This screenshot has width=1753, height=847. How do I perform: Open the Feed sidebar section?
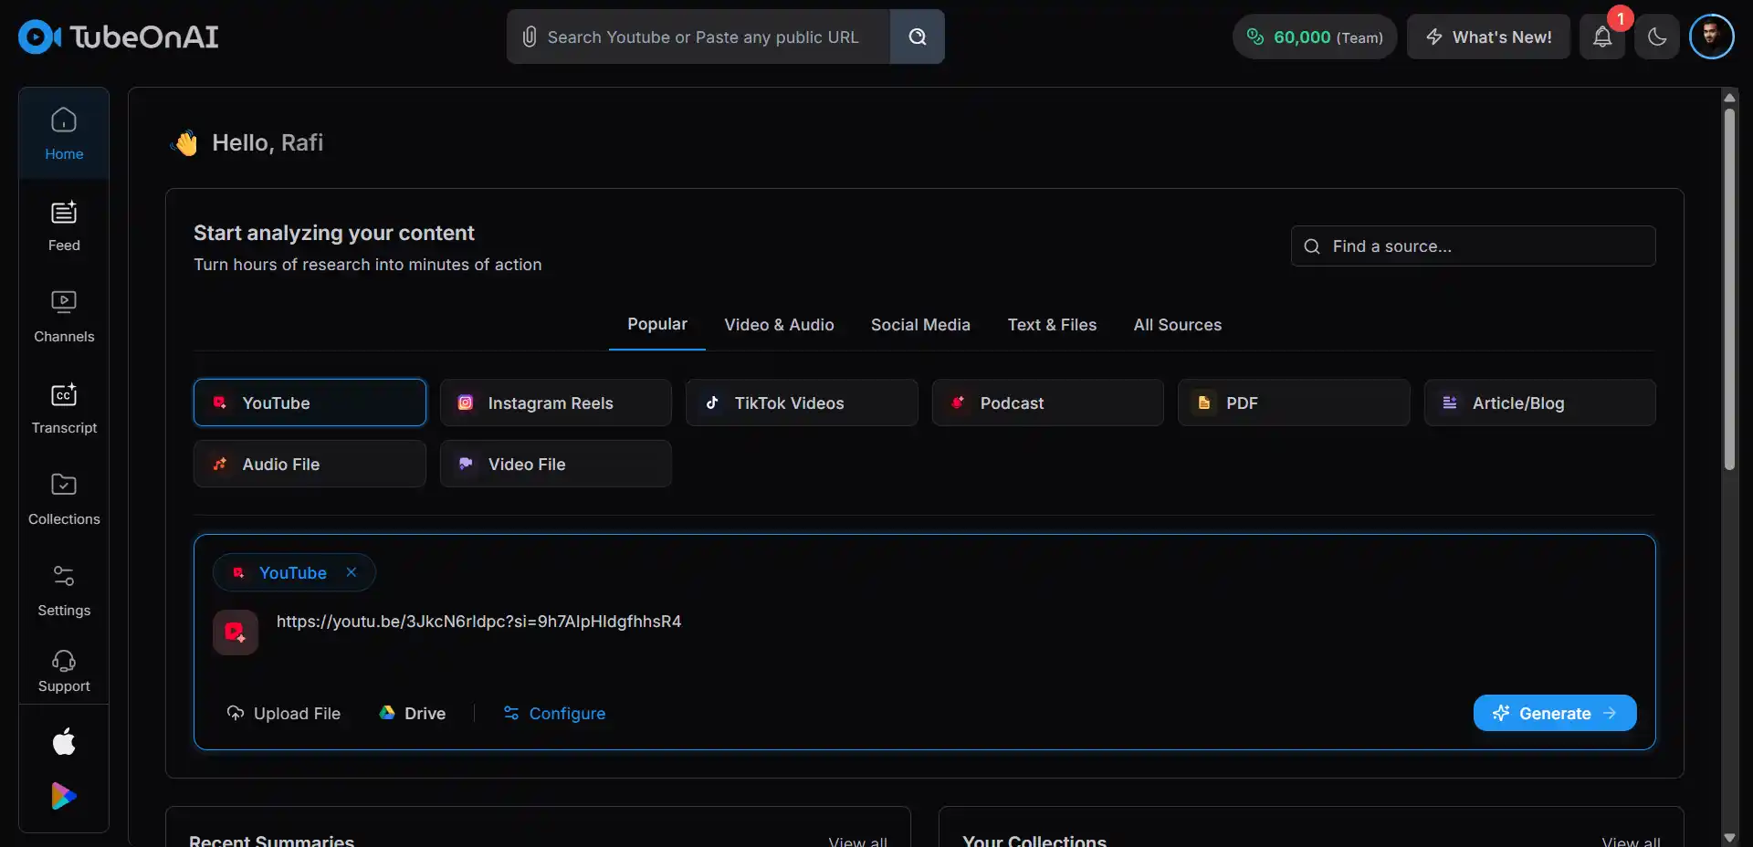tap(64, 225)
